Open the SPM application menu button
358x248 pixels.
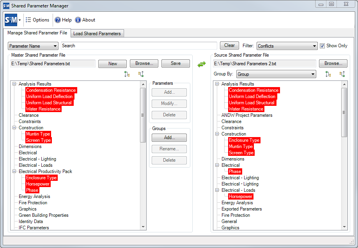pos(13,20)
